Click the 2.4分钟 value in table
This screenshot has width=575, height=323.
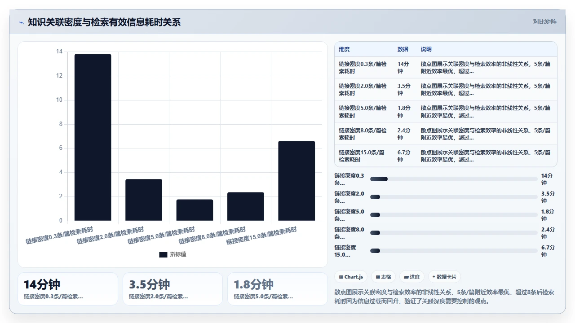pyautogui.click(x=404, y=134)
